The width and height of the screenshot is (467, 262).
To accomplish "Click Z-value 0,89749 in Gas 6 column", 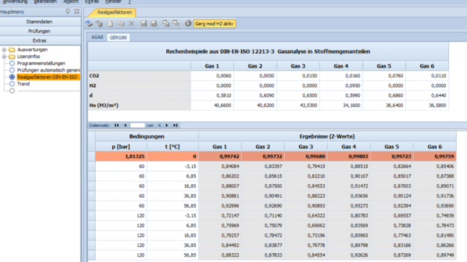I will click(x=435, y=255).
